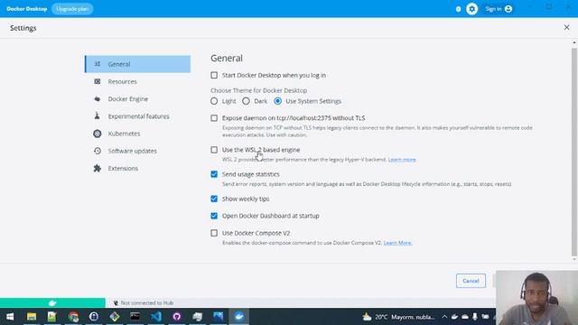Check Expose daemon on tcp://localhost:2375 without TLS
The height and width of the screenshot is (325, 578).
click(x=214, y=118)
